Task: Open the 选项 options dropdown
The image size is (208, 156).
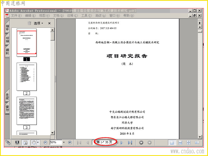Action: click(x=38, y=23)
